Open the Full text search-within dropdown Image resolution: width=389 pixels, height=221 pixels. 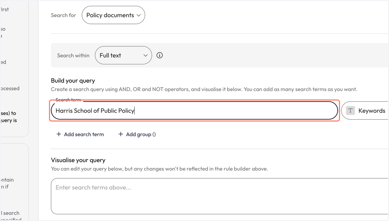click(x=123, y=55)
